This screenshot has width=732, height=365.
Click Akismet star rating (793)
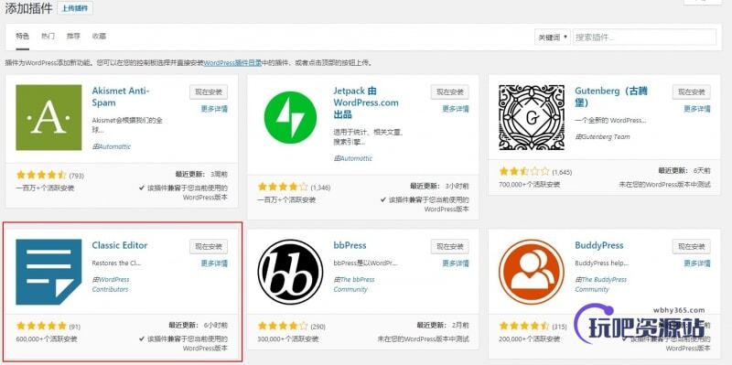tap(41, 176)
